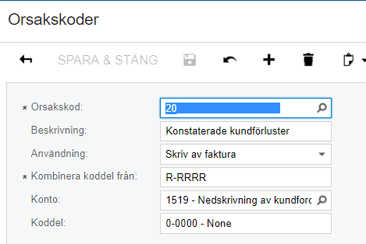Click the Koddel field showing 0-0000 - None

[x=245, y=223]
